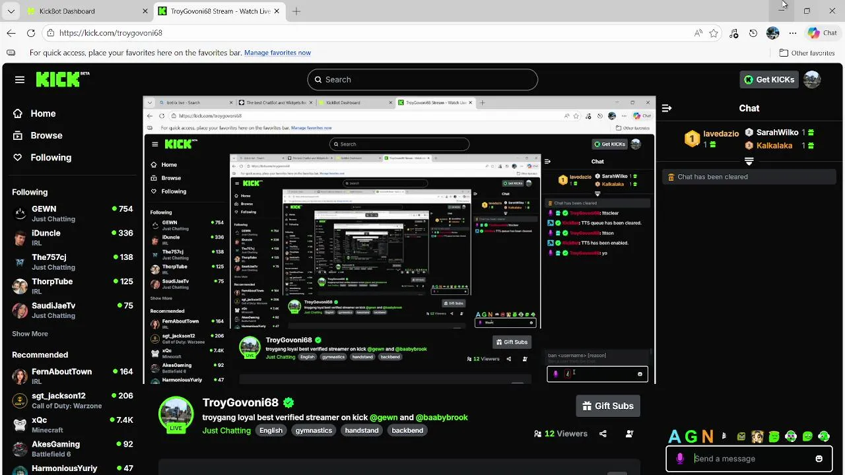
Task: Click SarahWilko on the gift leaderboard
Action: [777, 133]
